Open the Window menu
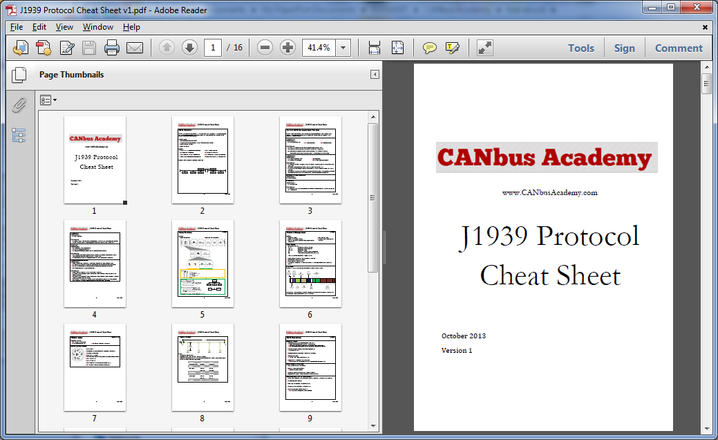This screenshot has height=440, width=718. tap(97, 27)
